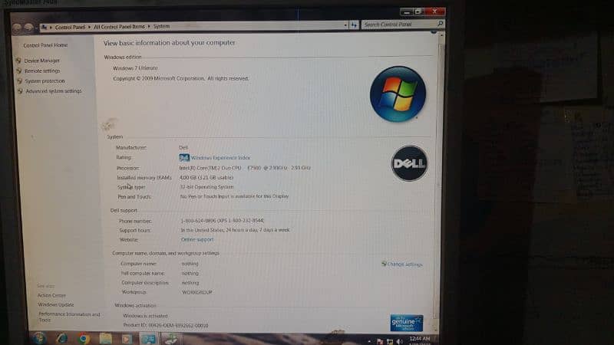Open Remote settings link
Screen dimensions: 614x345
(x=42, y=71)
